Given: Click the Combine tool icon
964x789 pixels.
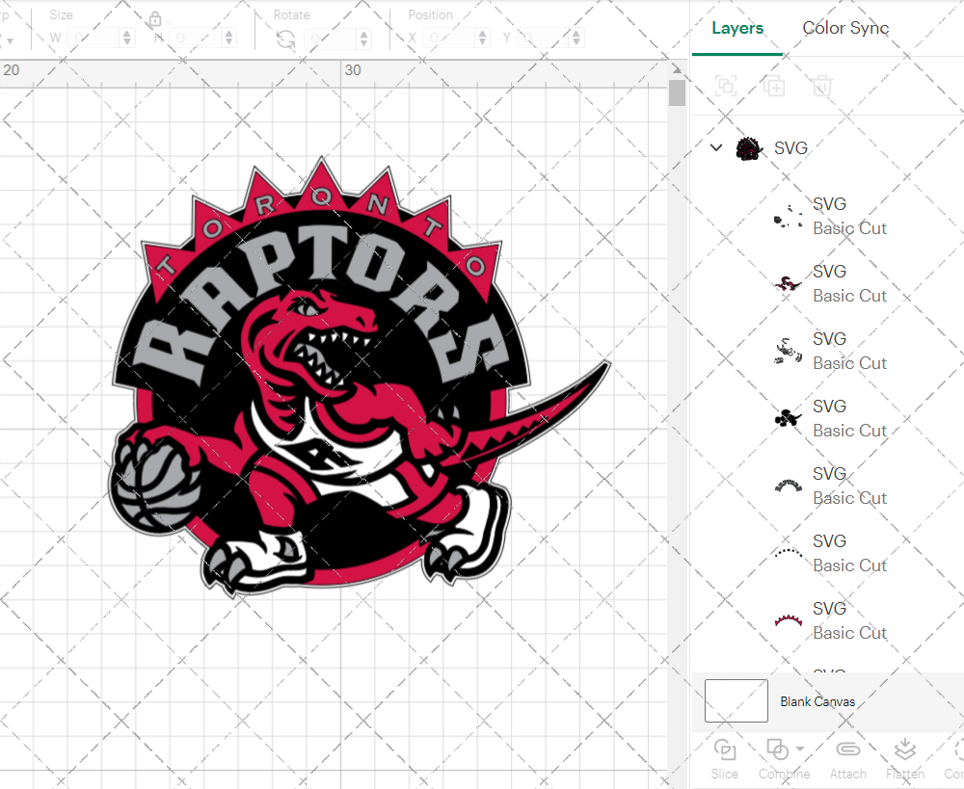Looking at the screenshot, I should [x=778, y=750].
